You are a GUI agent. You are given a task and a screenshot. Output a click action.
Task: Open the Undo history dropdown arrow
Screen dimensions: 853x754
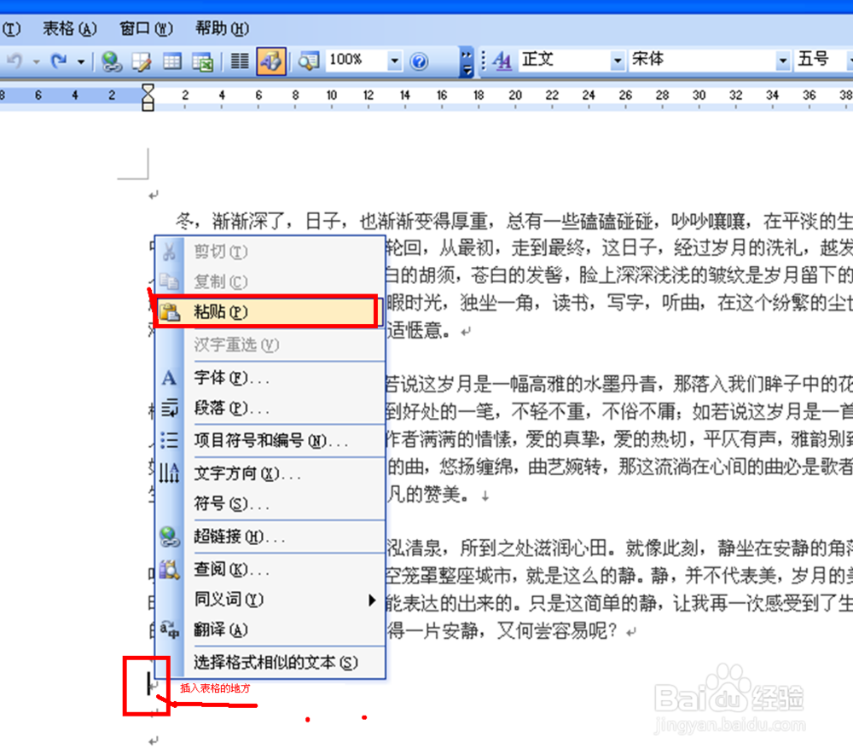point(37,61)
